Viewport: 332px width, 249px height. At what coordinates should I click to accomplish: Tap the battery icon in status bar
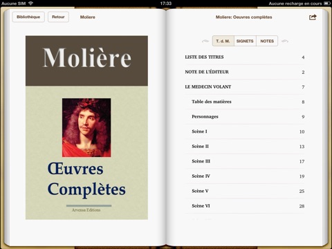point(327,3)
